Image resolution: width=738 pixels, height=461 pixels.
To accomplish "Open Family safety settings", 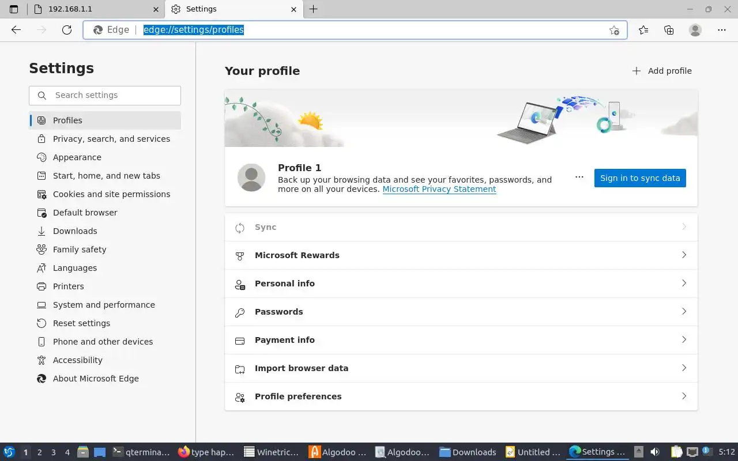I will tap(105, 250).
